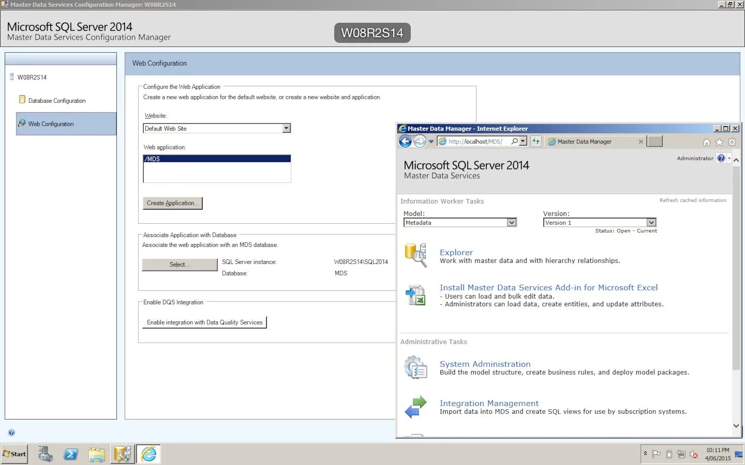The width and height of the screenshot is (745, 465).
Task: Click the MDS database name value
Action: (x=341, y=273)
